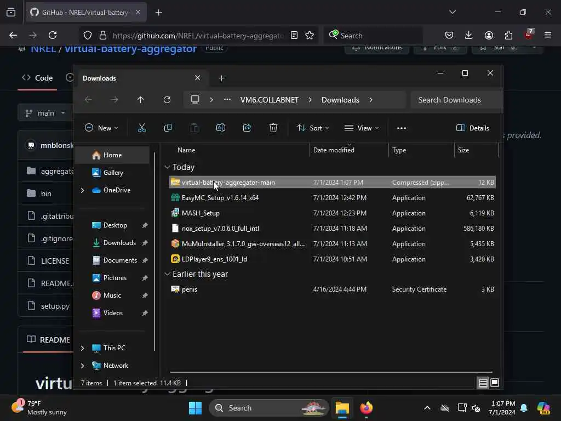Open Documents quick access folder
The height and width of the screenshot is (421, 561).
(x=120, y=260)
